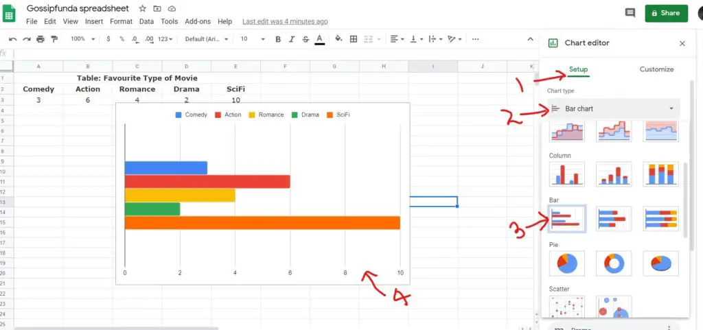This screenshot has height=330, width=703.
Task: Open the Help menu
Action: [225, 21]
